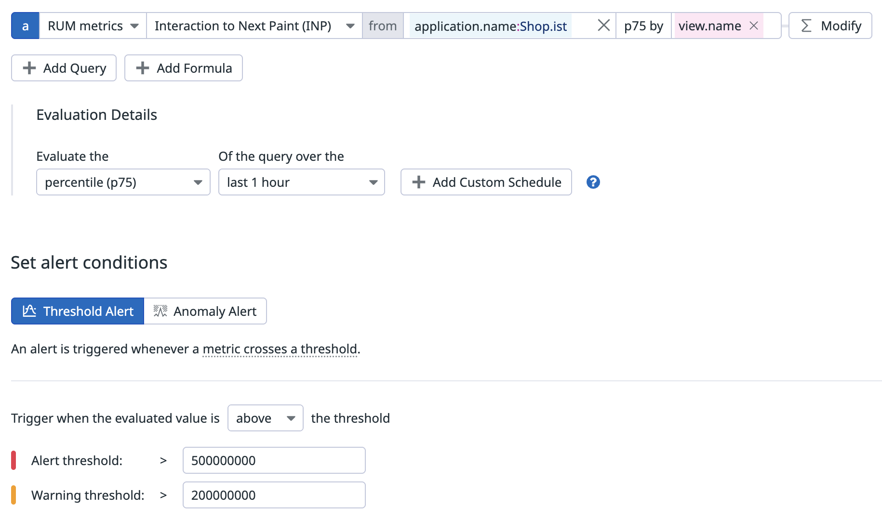Open the 'above' comparison dropdown
882x519 pixels.
pos(265,418)
